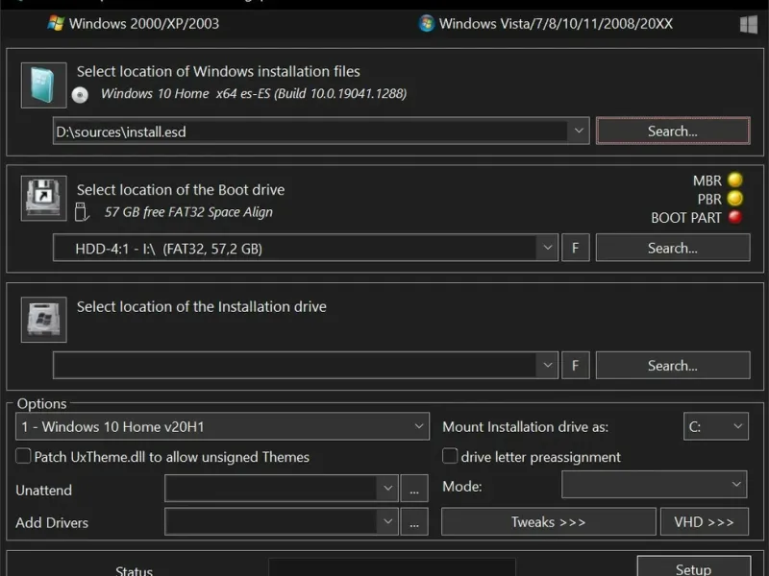Click the Select location of the Installation drive heading
Screen dimensions: 769x576
point(202,306)
